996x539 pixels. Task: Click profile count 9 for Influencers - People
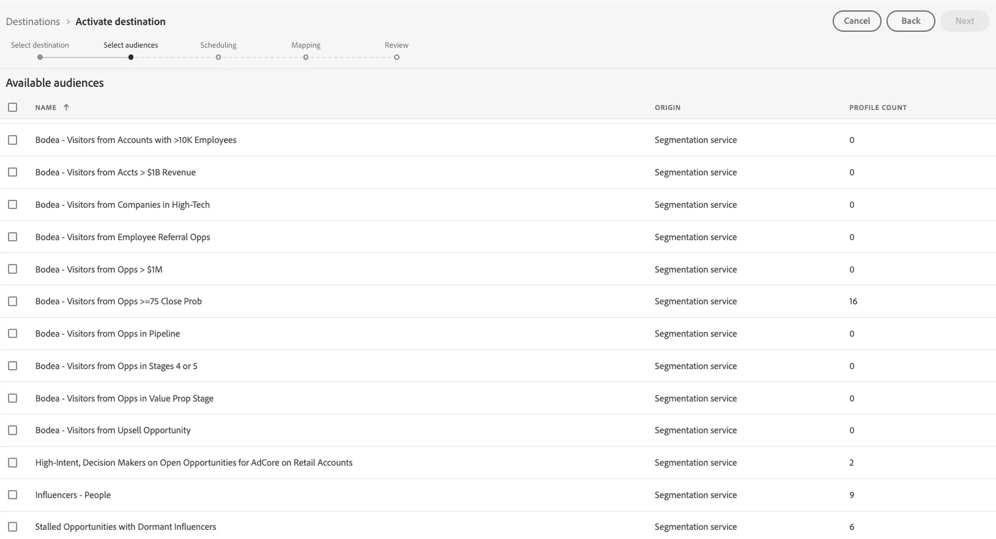tap(852, 495)
